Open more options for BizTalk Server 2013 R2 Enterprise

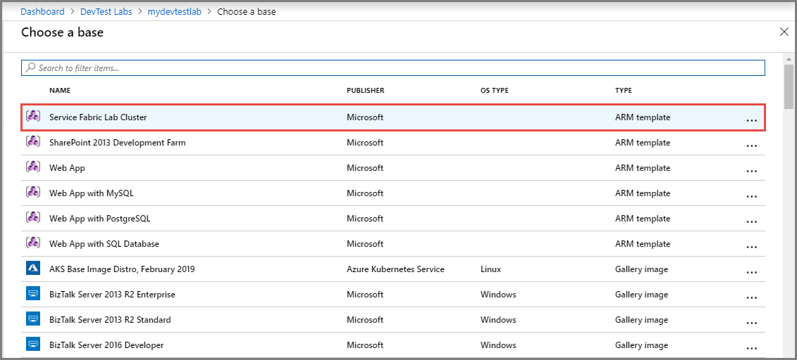751,298
